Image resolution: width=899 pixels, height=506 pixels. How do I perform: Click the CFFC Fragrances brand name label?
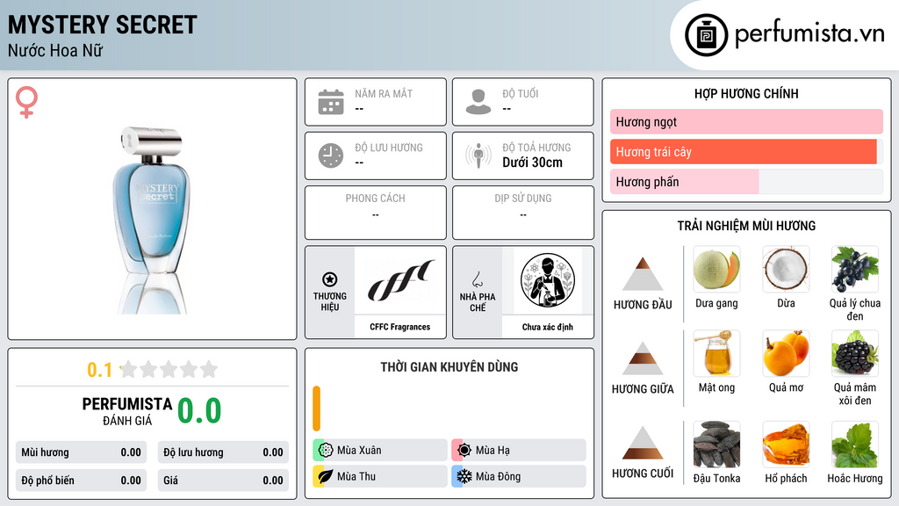click(400, 327)
